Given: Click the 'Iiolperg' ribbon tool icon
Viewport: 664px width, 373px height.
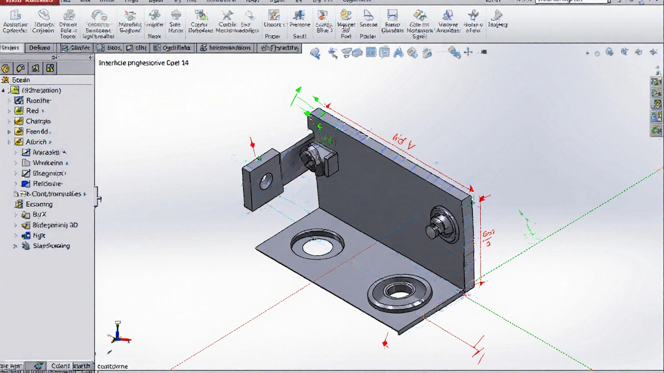Looking at the screenshot, I should pos(497,16).
